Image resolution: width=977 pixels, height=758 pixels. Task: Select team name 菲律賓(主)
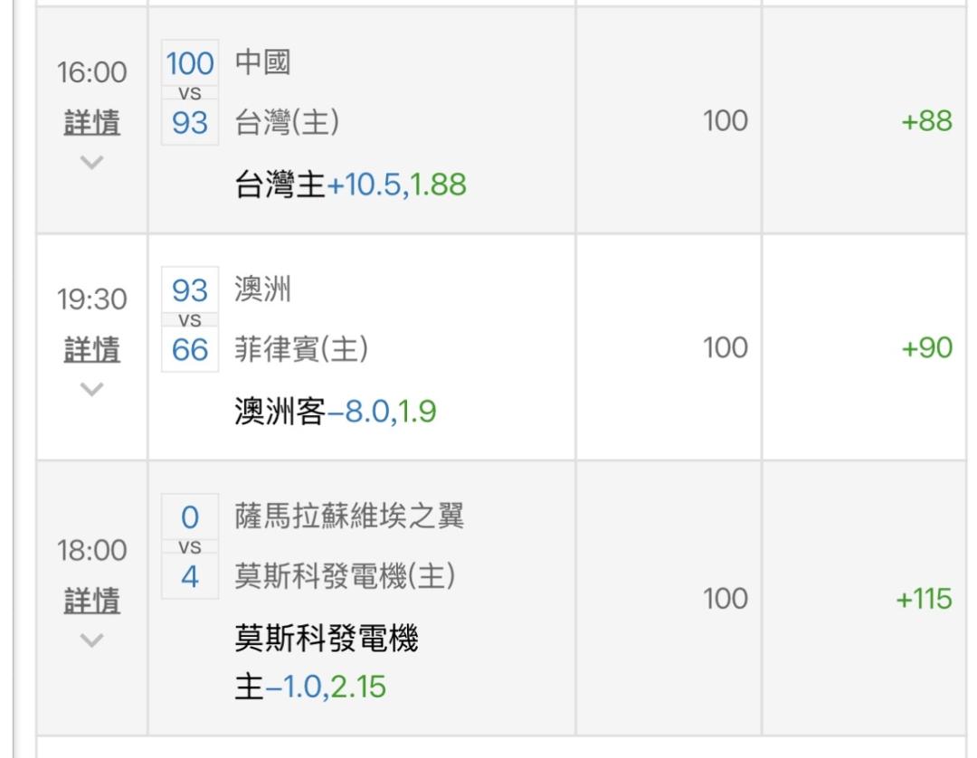point(301,349)
